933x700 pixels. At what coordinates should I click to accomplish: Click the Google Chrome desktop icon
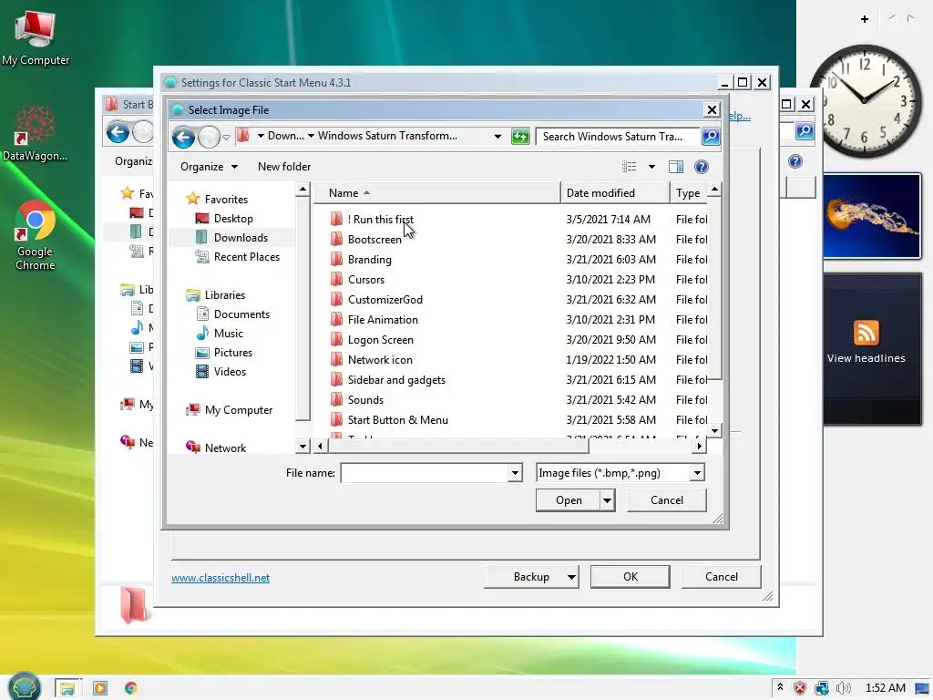(x=36, y=236)
